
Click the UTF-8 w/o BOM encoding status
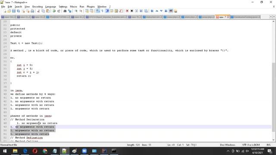pyautogui.click(x=251, y=145)
